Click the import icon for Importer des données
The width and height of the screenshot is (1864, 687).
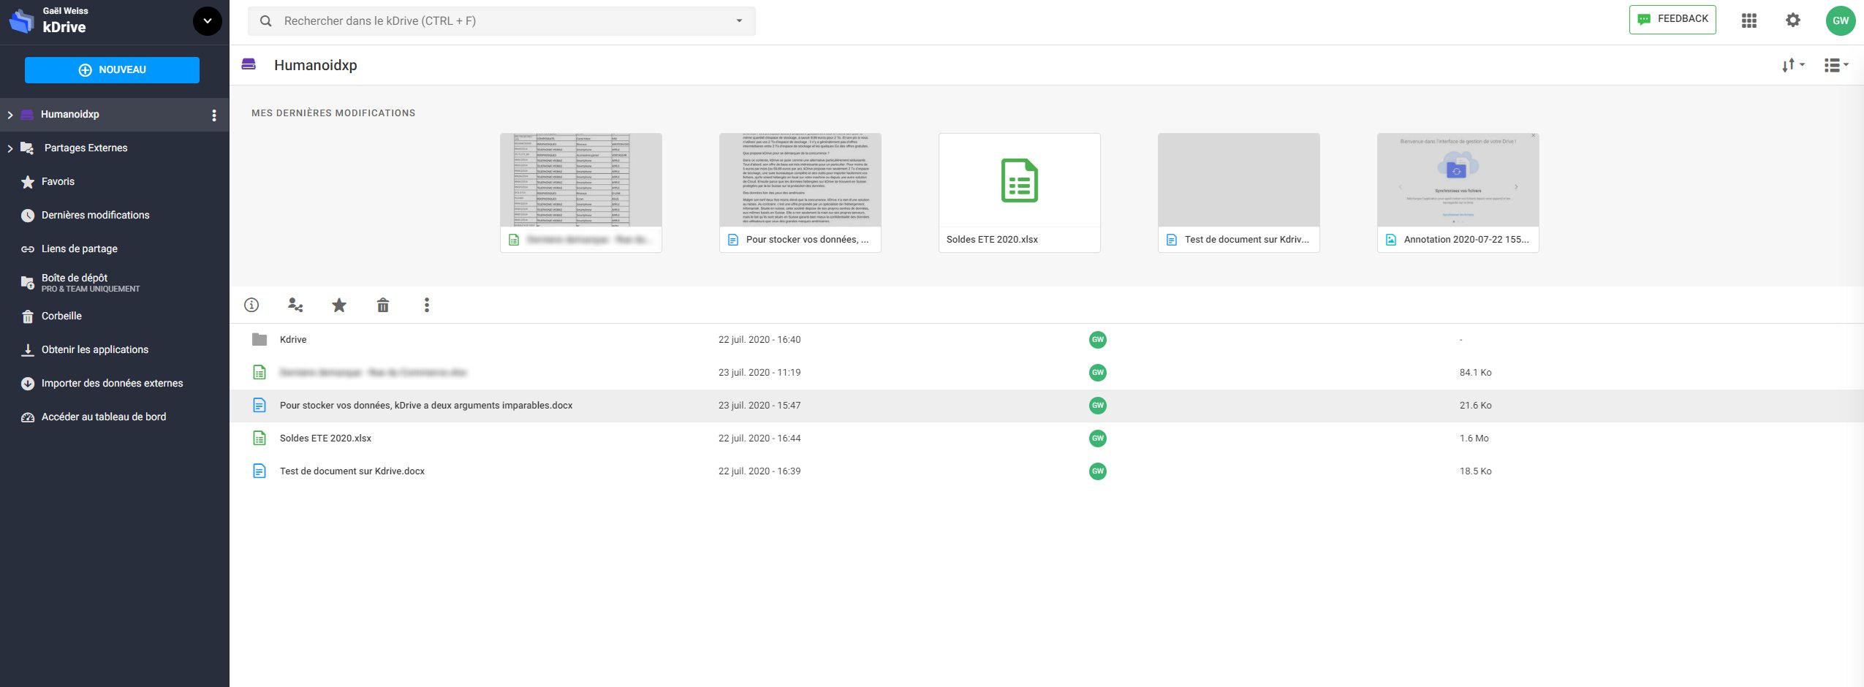point(28,384)
